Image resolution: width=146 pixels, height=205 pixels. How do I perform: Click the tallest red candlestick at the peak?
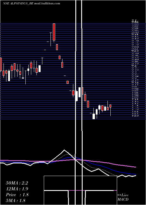[x=54, y=32]
